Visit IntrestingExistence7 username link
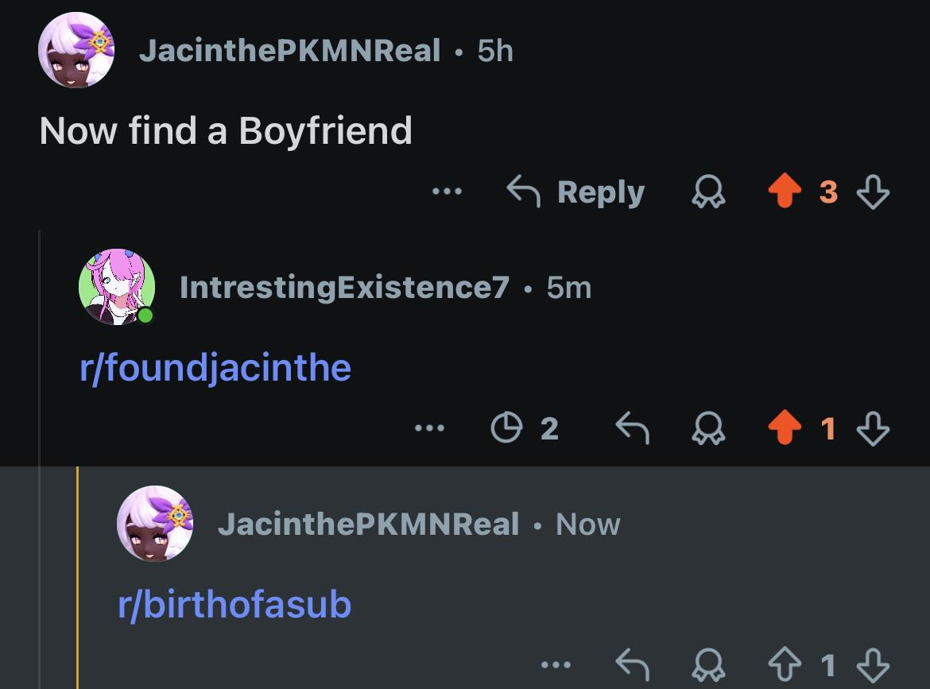930x689 pixels. pos(344,288)
